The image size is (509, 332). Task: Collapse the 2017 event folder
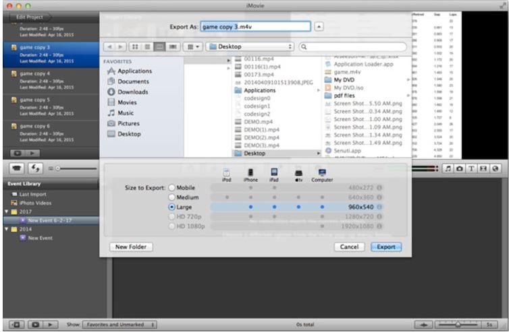tap(6, 211)
